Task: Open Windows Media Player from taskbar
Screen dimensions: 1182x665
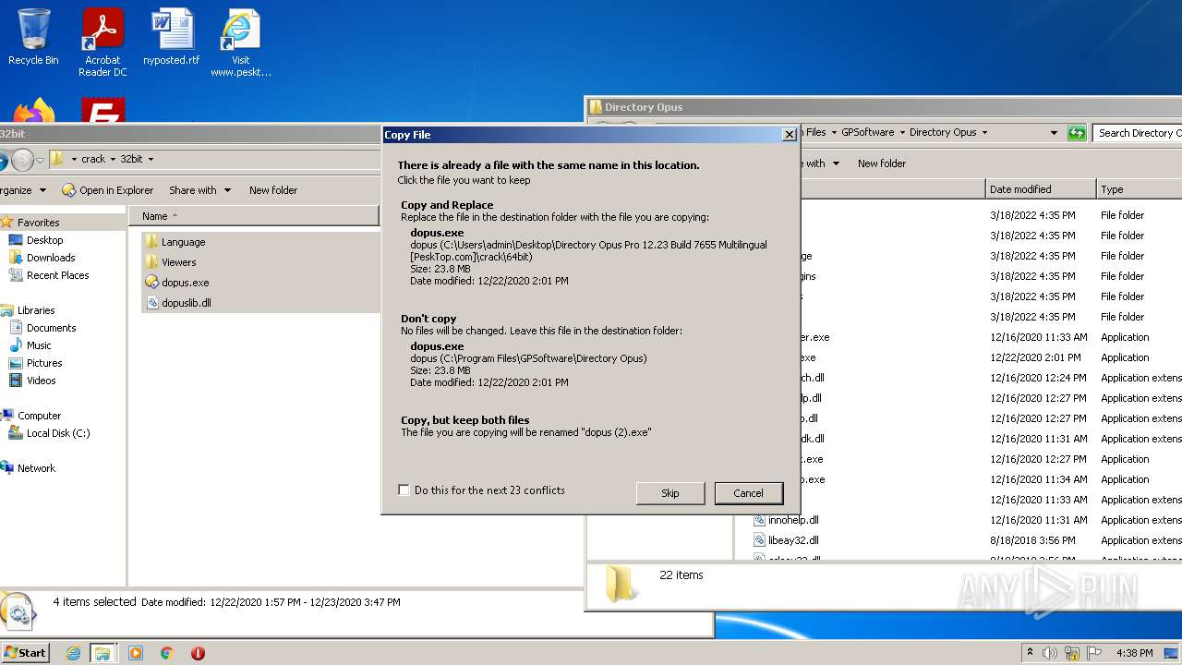Action: pos(136,653)
